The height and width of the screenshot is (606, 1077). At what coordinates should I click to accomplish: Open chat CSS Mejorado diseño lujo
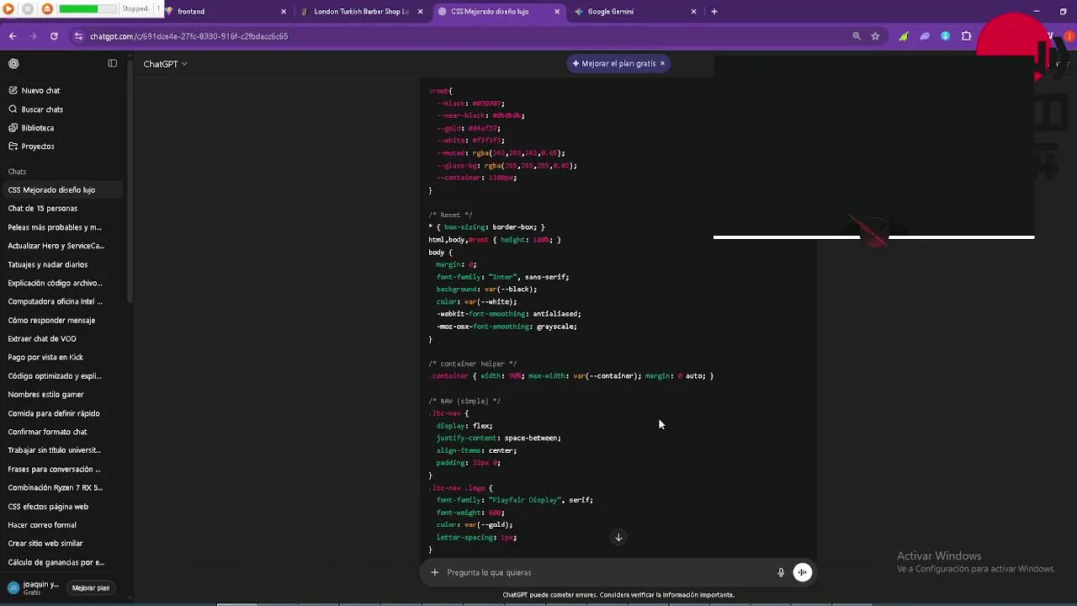[x=63, y=190]
